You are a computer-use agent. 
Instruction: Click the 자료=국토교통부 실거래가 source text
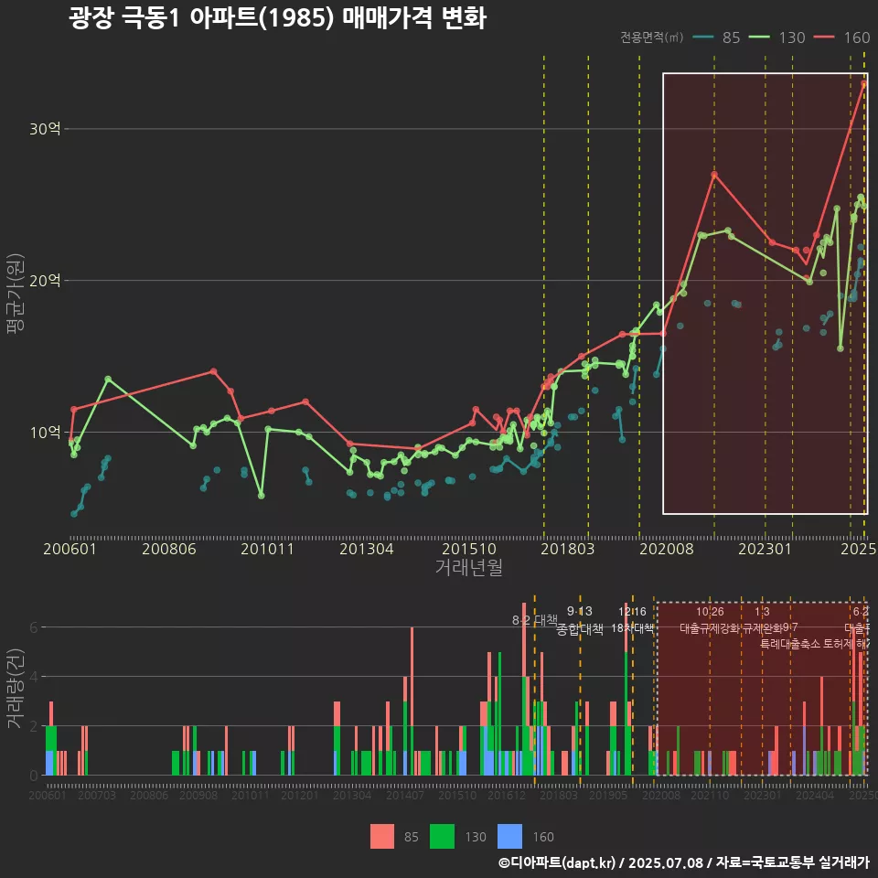coord(793,862)
